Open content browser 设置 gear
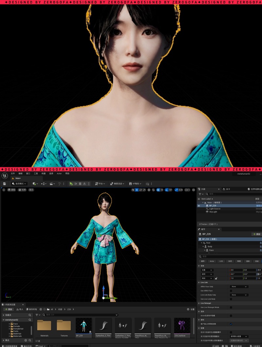This screenshot has height=347, width=262. coord(190,309)
